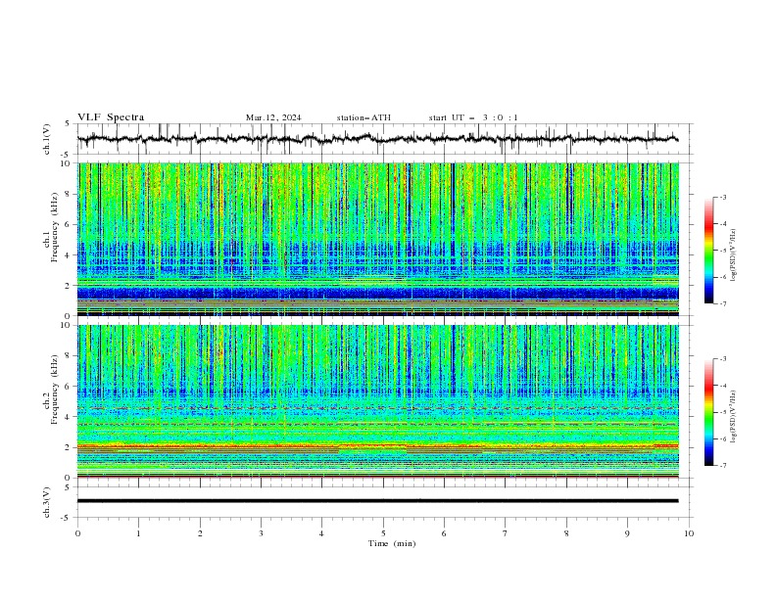Click the time axis tick label "1"
The width and height of the screenshot is (776, 599).
click(138, 533)
